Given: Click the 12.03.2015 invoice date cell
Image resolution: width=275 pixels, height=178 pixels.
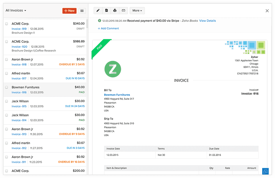Looking at the screenshot, I should [130, 155].
